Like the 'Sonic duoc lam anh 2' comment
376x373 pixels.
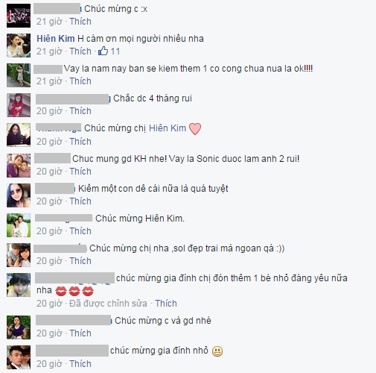point(80,172)
